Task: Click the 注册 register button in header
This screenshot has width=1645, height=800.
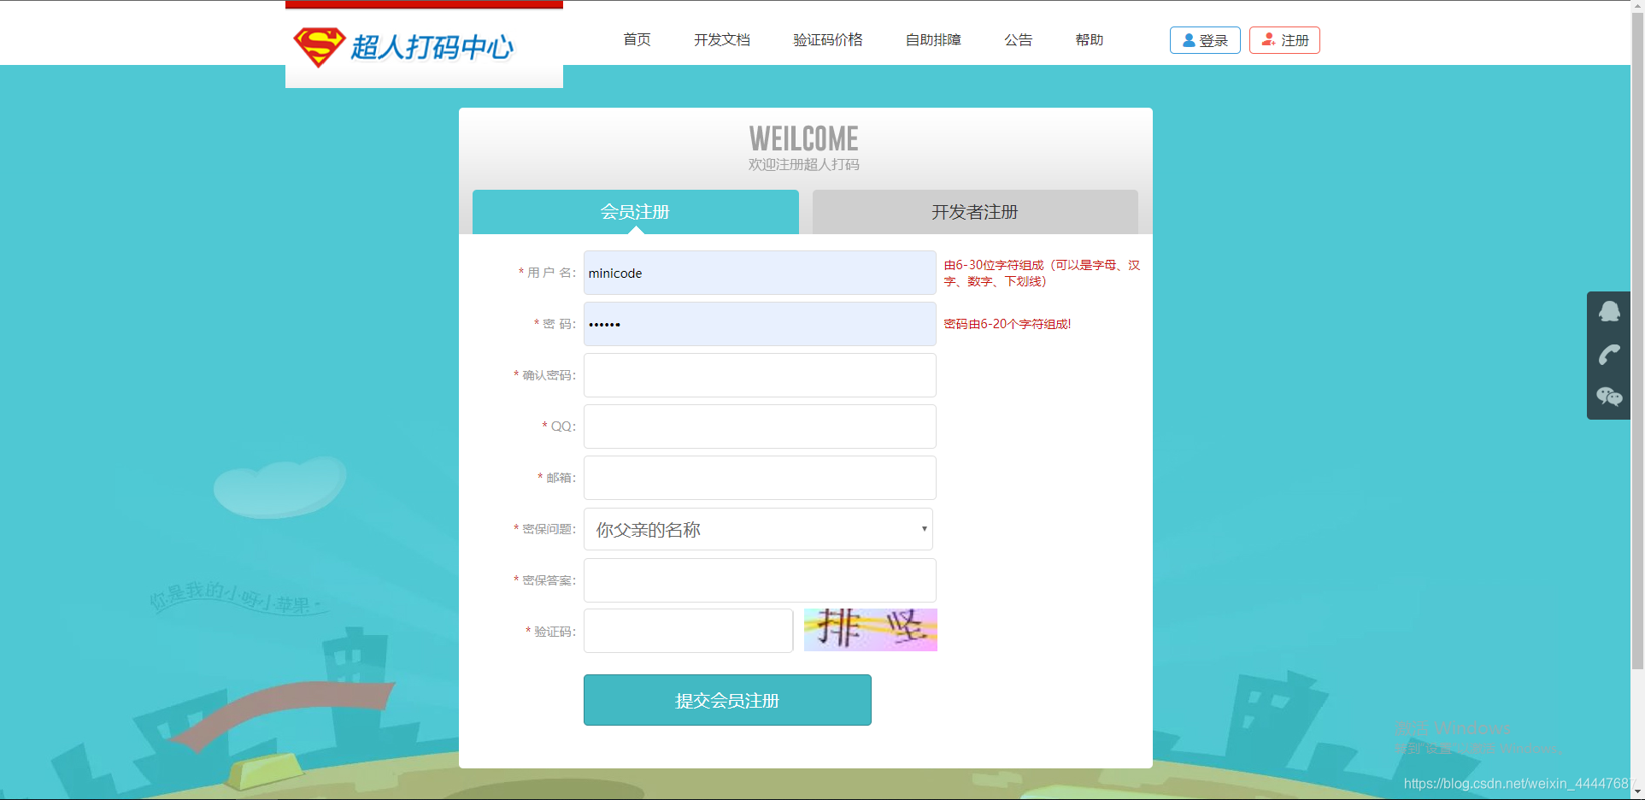Action: coord(1284,40)
